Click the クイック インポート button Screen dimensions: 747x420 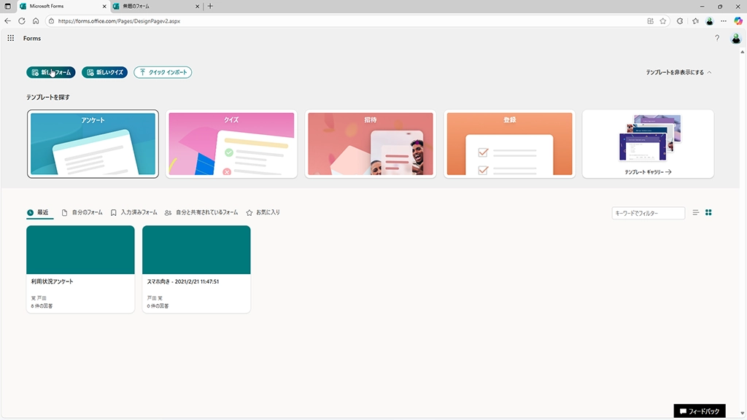pyautogui.click(x=163, y=72)
